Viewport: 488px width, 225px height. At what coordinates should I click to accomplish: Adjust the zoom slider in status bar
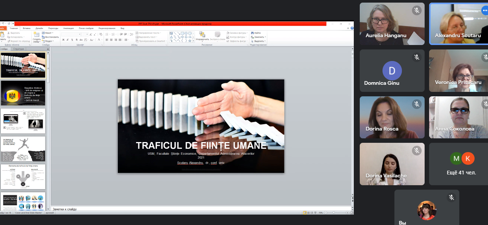[334, 213]
